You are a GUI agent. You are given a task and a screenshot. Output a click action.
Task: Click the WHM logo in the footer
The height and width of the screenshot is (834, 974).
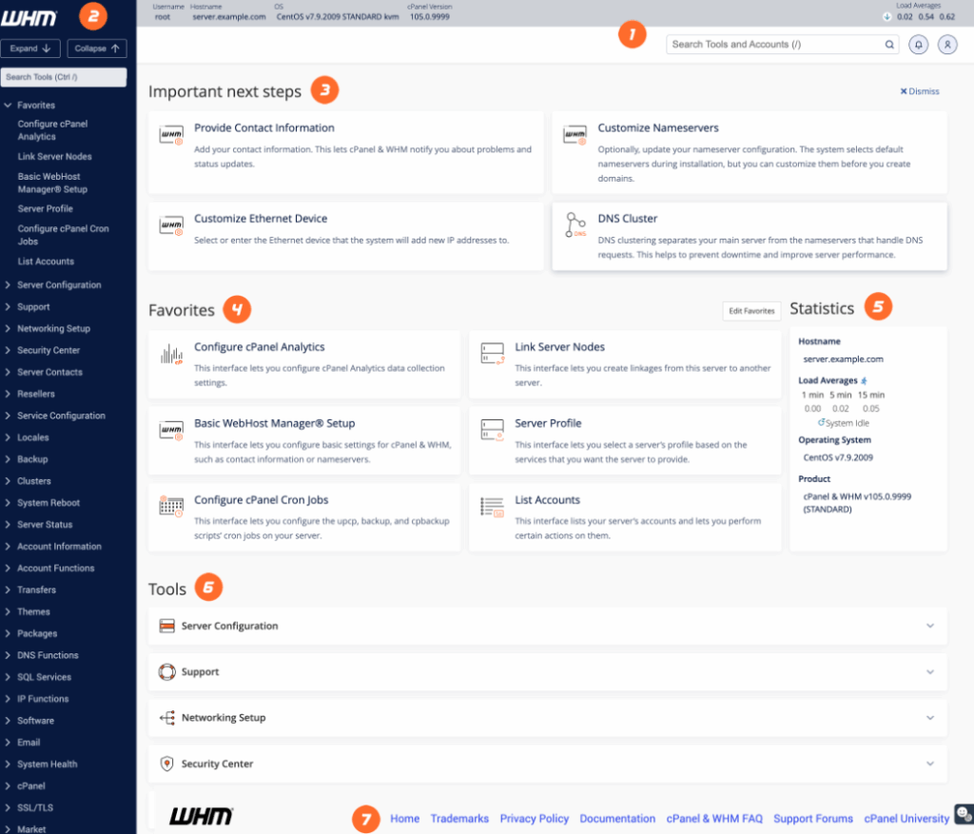pos(202,816)
